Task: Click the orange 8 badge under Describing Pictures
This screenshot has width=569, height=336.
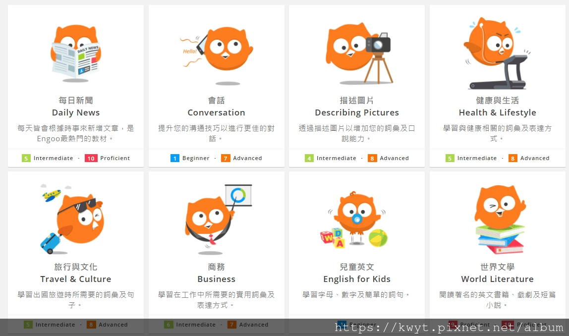Action: [372, 158]
